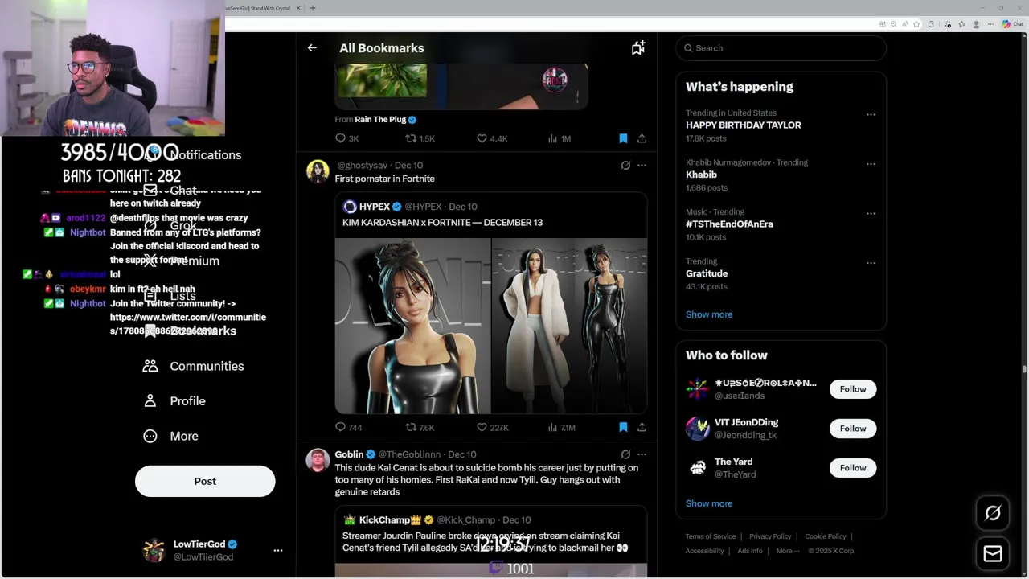This screenshot has width=1029, height=579.
Task: Open Privacy Policy link
Action: pyautogui.click(x=770, y=536)
